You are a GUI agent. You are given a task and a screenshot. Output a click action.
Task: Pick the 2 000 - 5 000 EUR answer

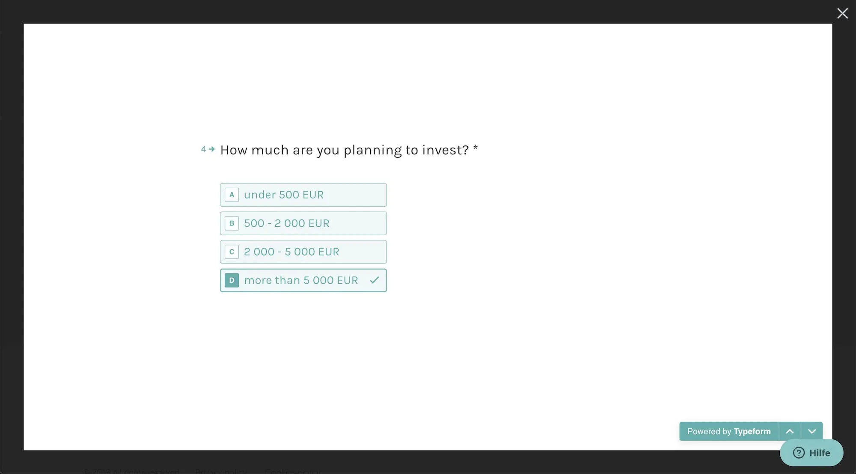[303, 252]
